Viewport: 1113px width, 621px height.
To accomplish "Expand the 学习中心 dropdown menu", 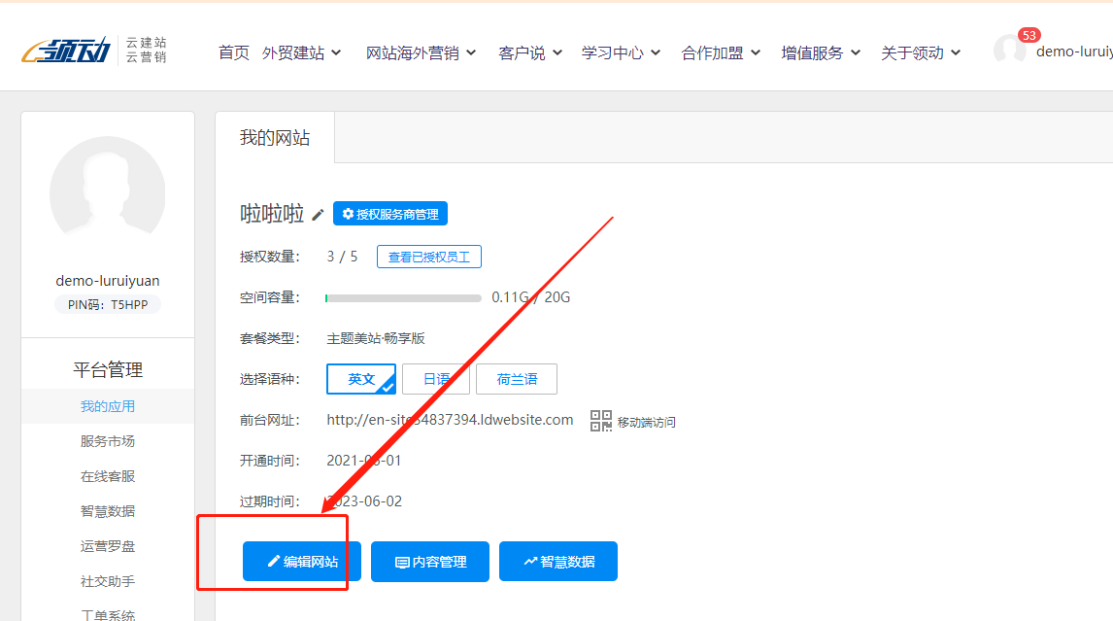I will click(x=621, y=52).
